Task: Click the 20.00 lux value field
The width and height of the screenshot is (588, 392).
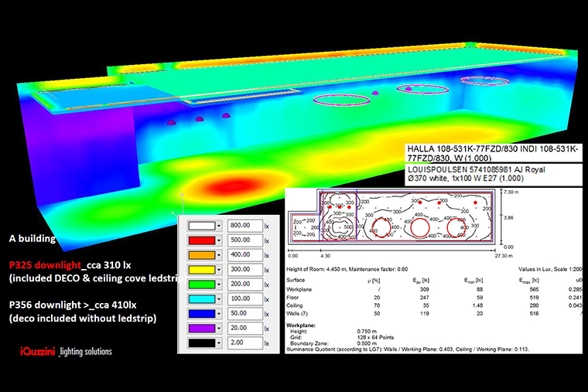Action: point(245,328)
